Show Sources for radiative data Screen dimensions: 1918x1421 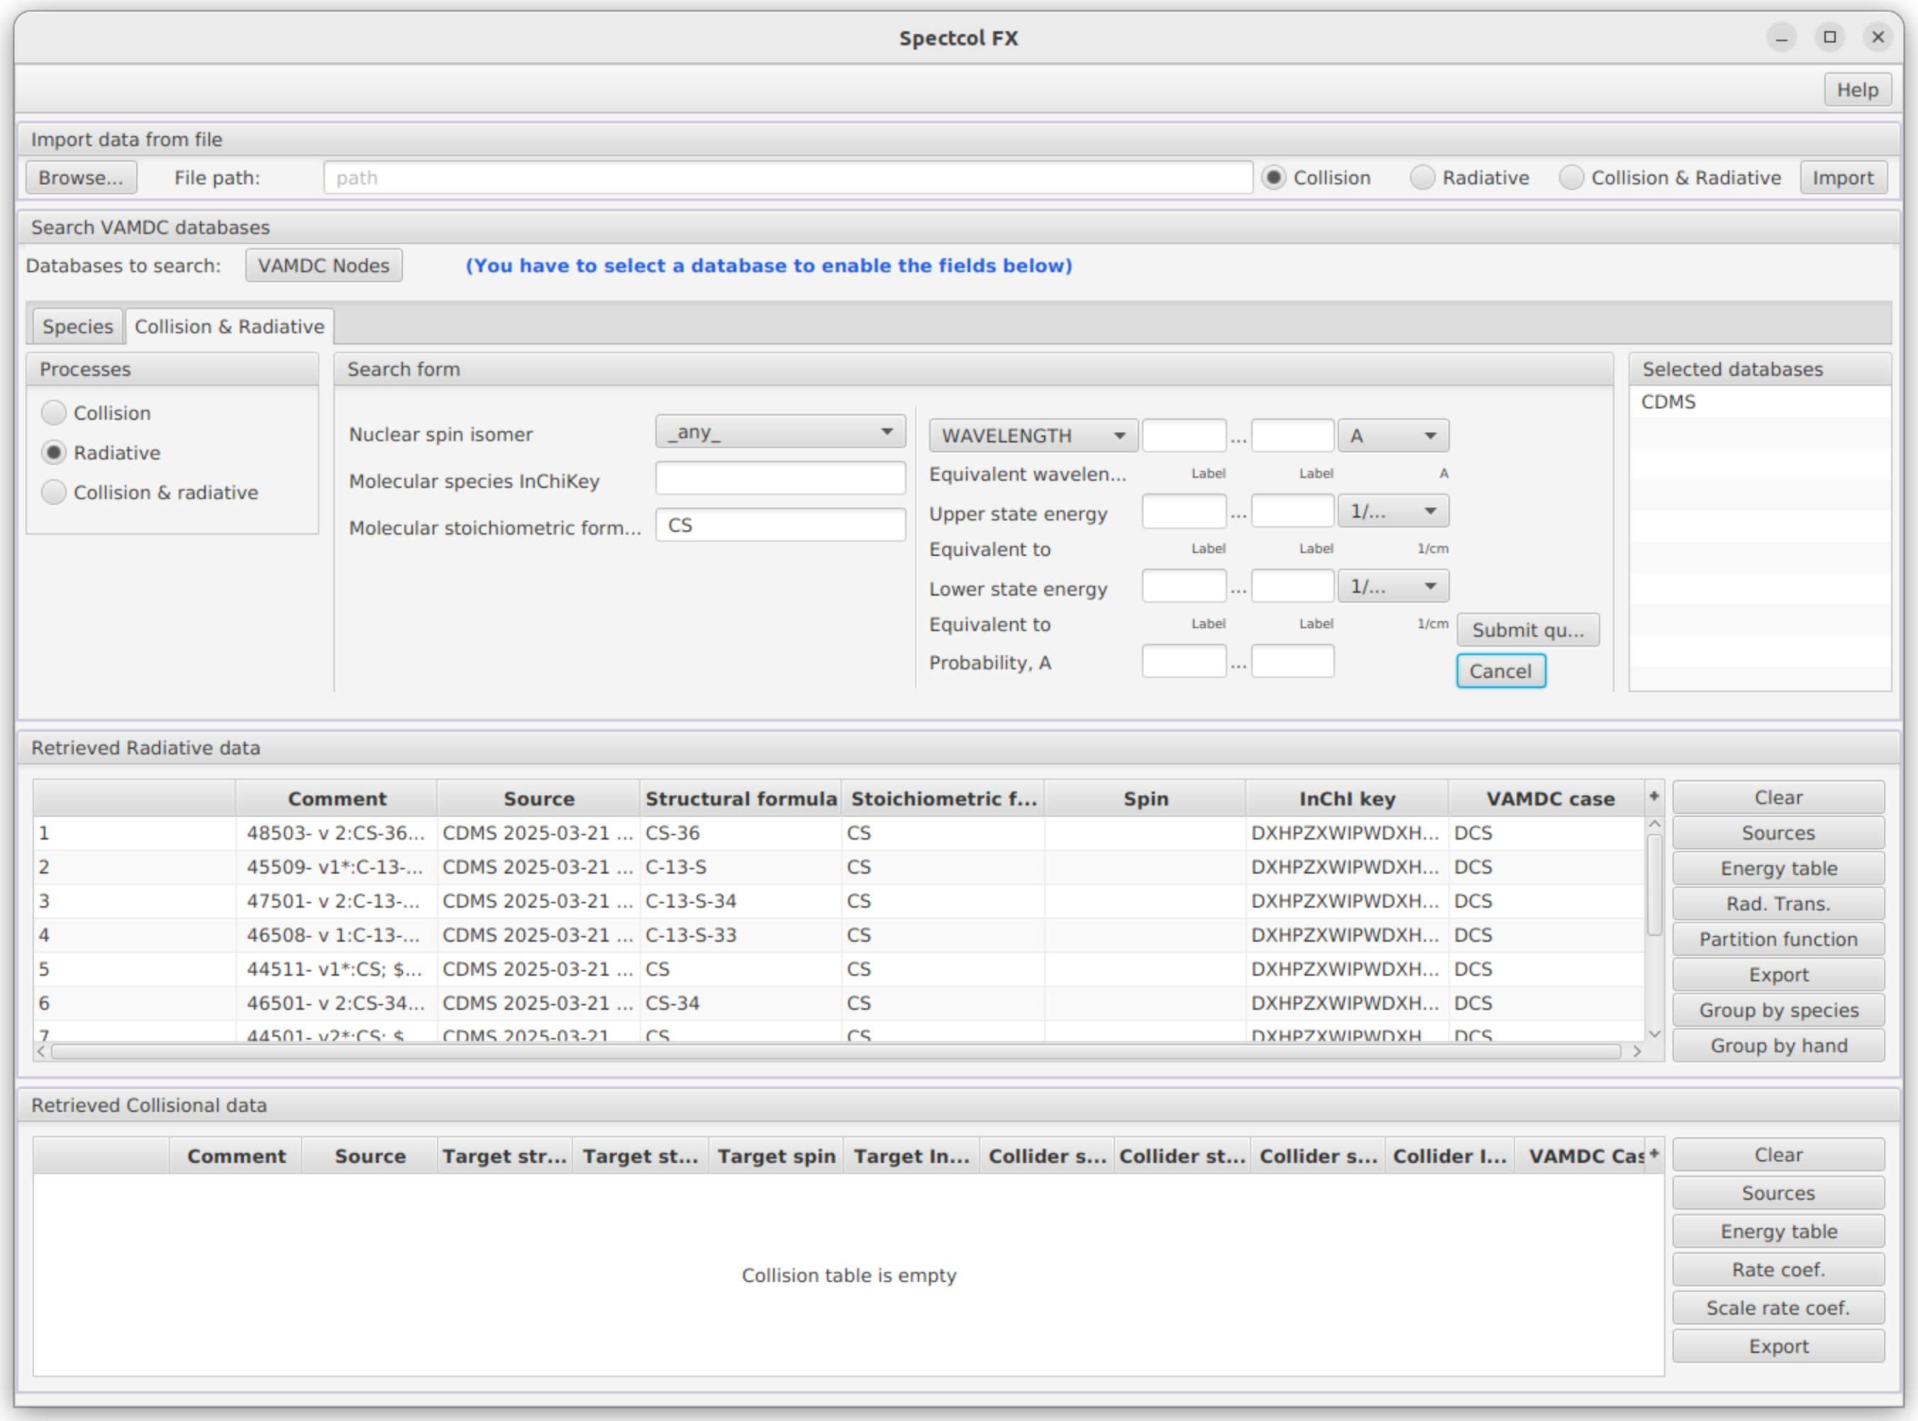point(1778,832)
